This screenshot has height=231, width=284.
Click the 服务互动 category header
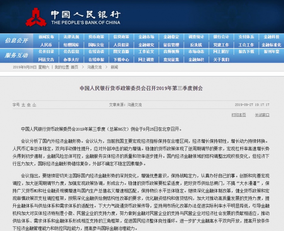click(16, 55)
